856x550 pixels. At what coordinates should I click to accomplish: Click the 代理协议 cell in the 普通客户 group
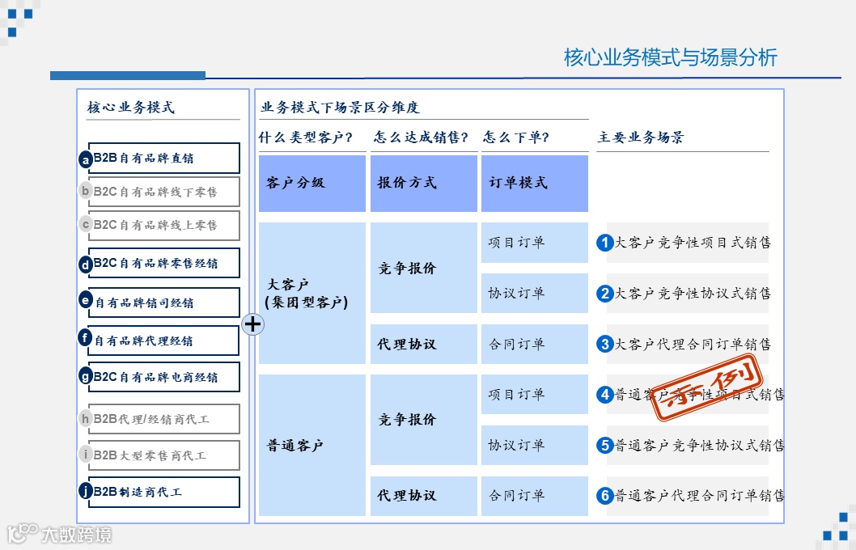pos(424,496)
